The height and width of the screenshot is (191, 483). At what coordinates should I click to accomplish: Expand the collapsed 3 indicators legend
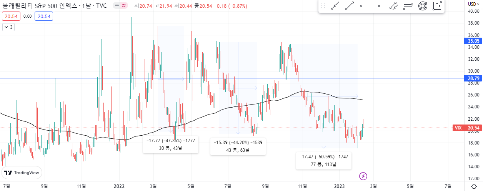click(8, 27)
